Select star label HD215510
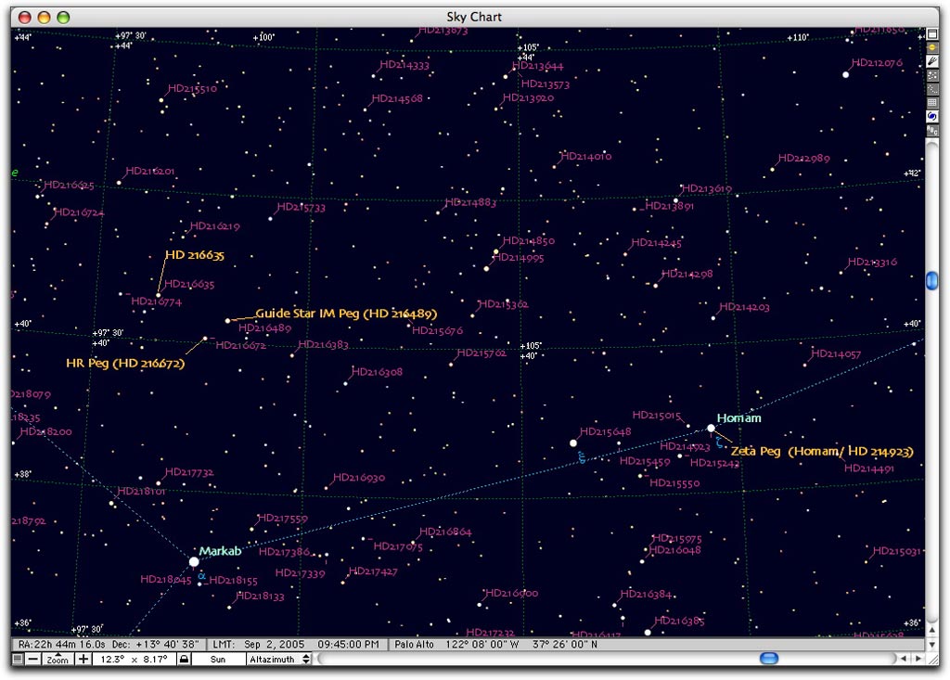Image resolution: width=950 pixels, height=680 pixels. 192,88
